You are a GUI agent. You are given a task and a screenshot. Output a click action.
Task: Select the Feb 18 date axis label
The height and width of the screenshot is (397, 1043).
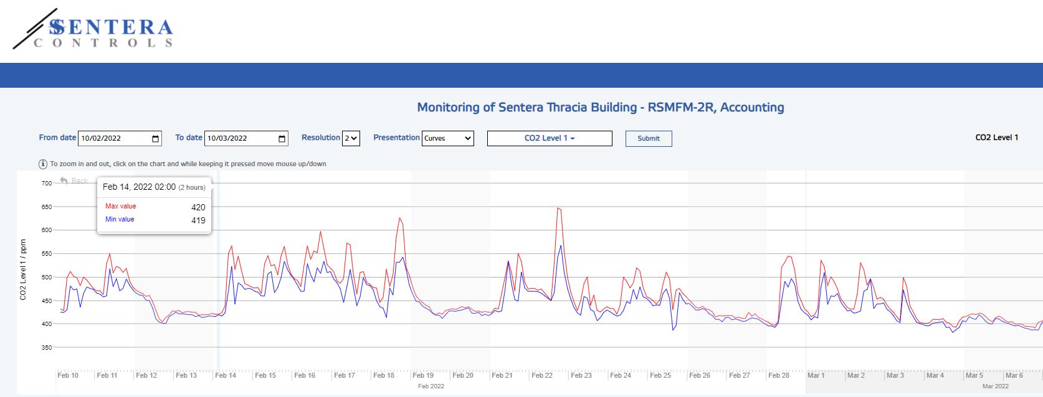tap(384, 375)
